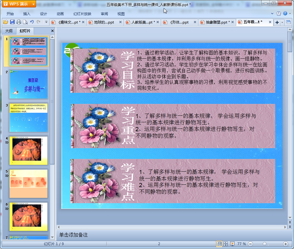
Task: Click the Open folder icon in quick toolbar
Action: click(6, 22)
